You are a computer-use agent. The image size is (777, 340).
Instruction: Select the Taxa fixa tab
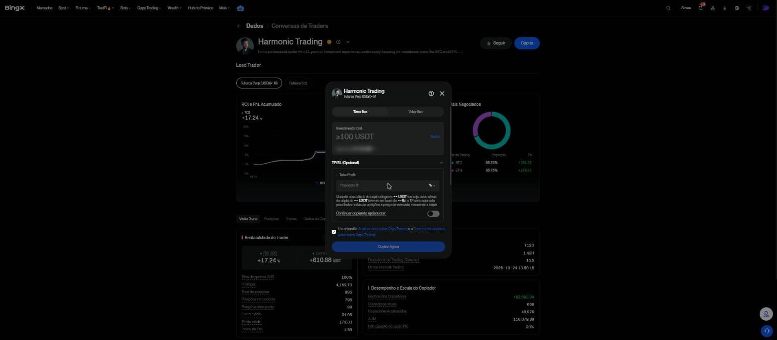(x=360, y=112)
